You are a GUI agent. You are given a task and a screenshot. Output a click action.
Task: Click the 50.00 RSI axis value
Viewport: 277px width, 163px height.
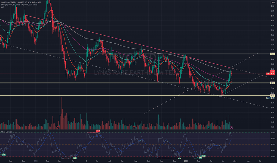pyautogui.click(x=273, y=145)
